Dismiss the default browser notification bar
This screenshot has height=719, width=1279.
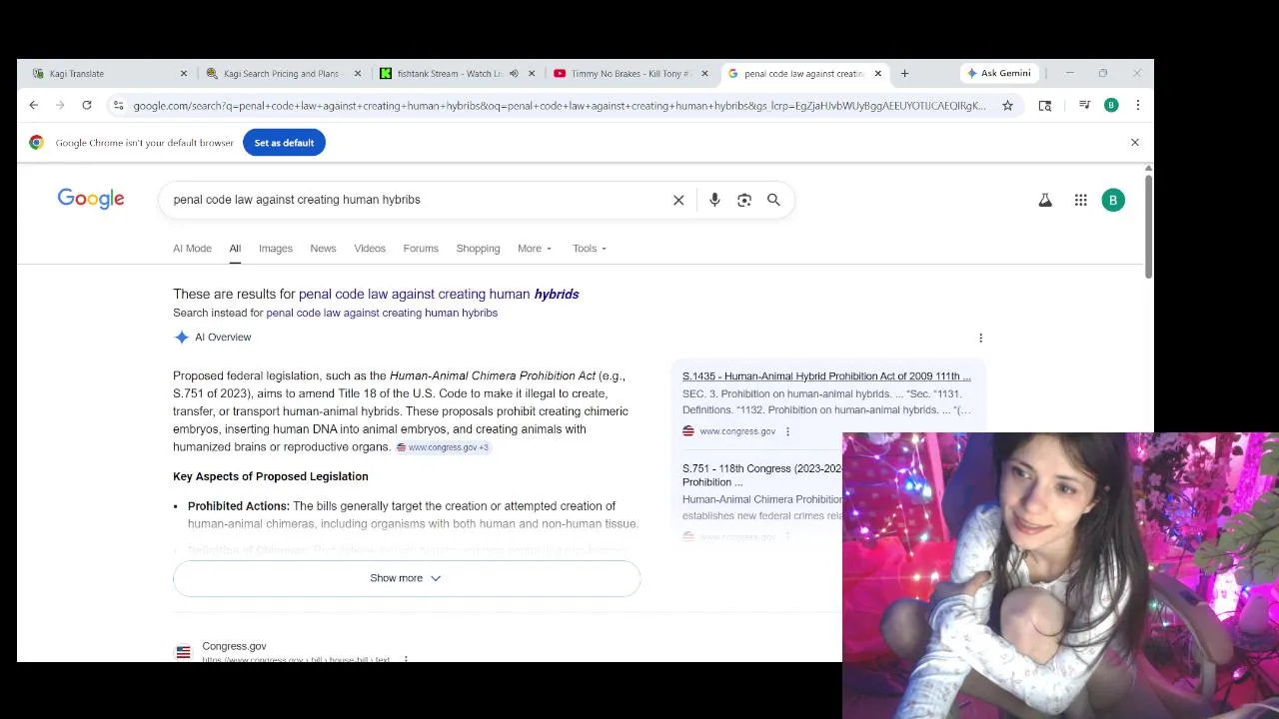pos(1135,143)
